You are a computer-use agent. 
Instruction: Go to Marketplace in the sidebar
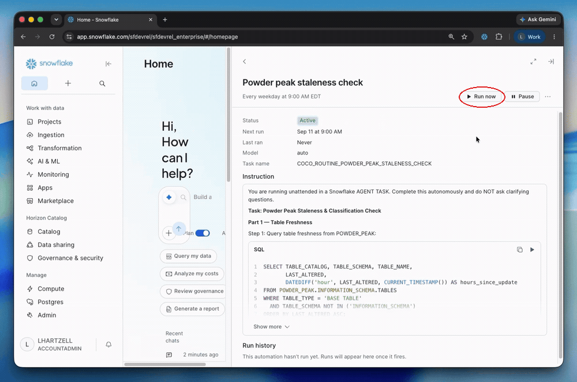tap(55, 201)
